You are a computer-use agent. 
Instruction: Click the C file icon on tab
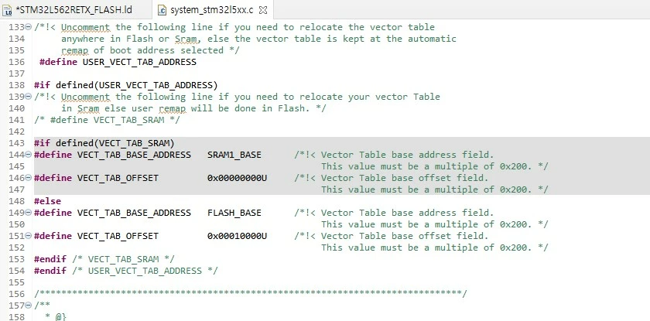(x=162, y=10)
